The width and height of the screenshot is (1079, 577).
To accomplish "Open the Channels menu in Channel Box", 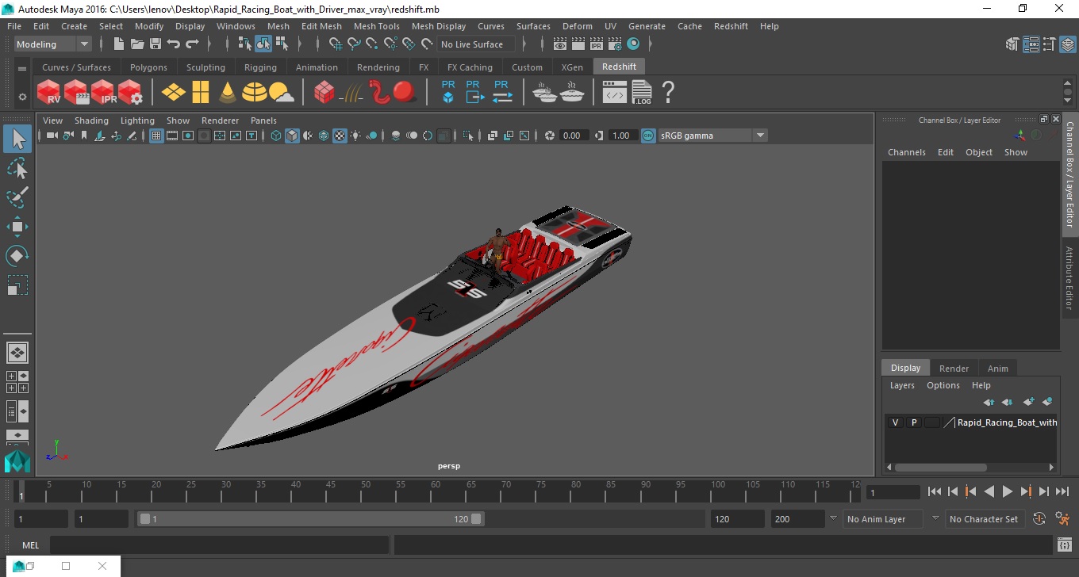I will coord(906,152).
